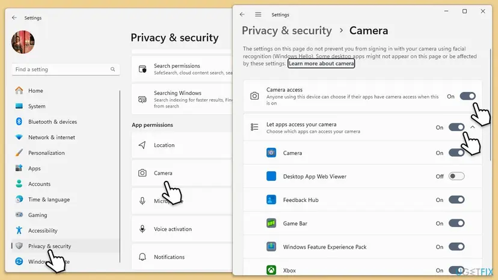The height and width of the screenshot is (280, 498).
Task: Open Location app permission
Action: (x=182, y=145)
